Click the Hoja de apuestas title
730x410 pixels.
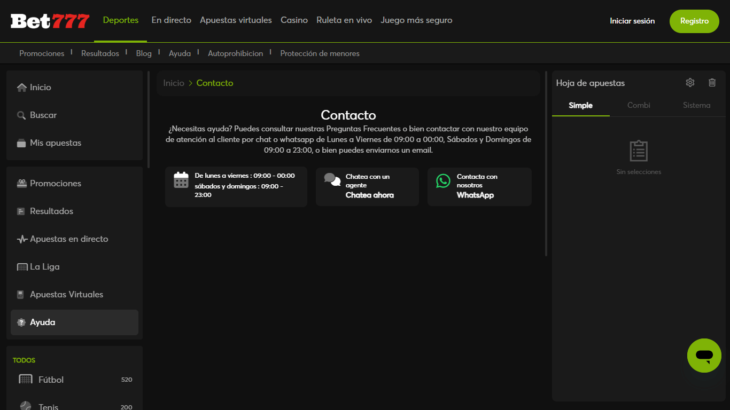591,83
